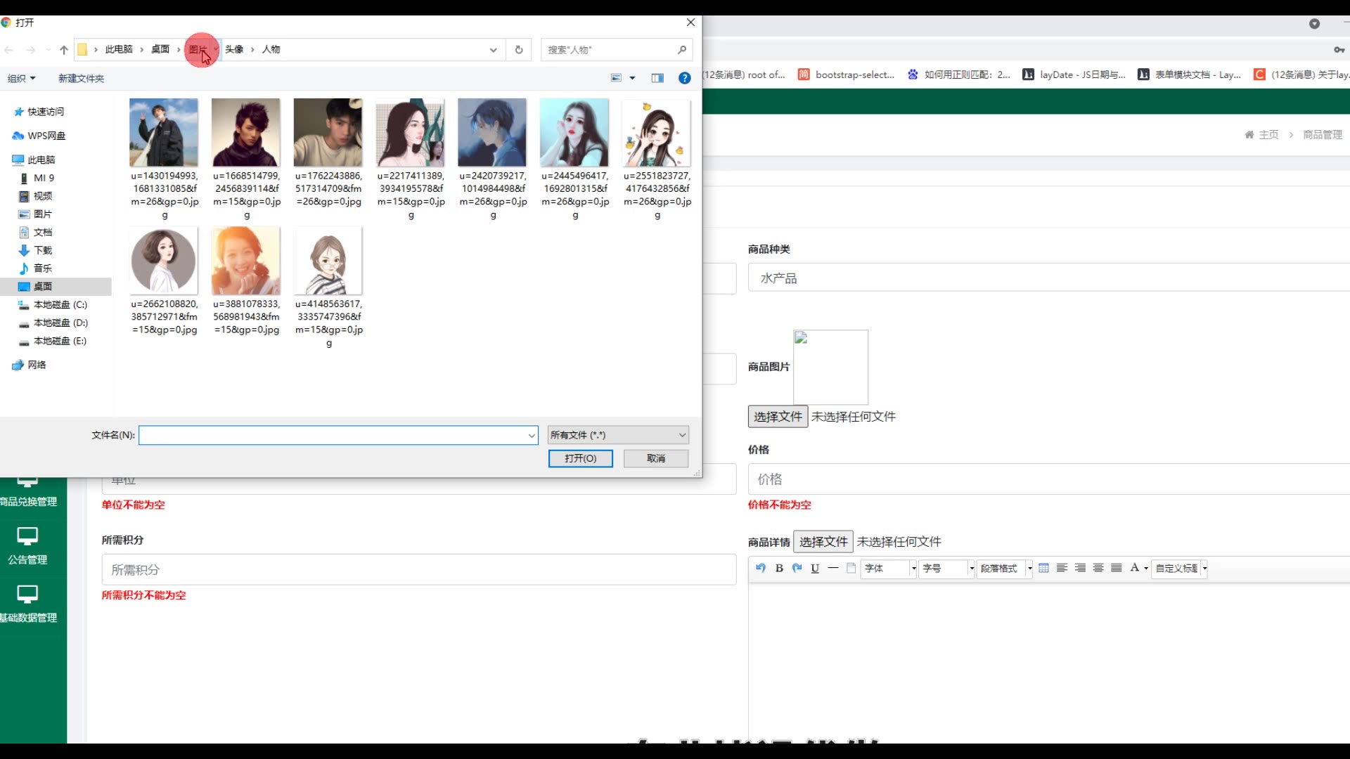Select 人物 in address breadcrumb
The width and height of the screenshot is (1350, 759).
(x=271, y=49)
